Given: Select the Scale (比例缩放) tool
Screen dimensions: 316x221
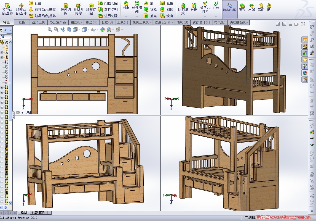Looking at the screenshot, I should pyautogui.click(x=183, y=9).
